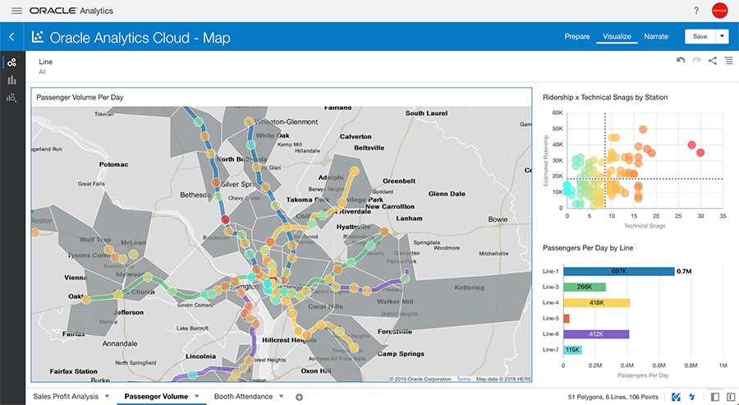
Task: Open the Terms link on map
Action: tap(464, 379)
